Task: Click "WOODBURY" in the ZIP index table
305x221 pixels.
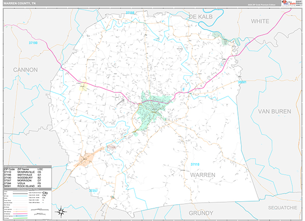Action: pos(25,178)
